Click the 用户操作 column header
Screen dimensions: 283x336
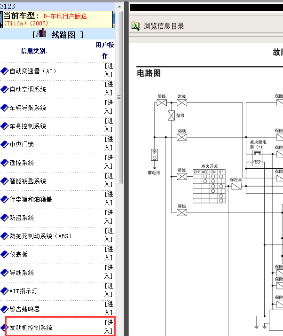coord(105,50)
